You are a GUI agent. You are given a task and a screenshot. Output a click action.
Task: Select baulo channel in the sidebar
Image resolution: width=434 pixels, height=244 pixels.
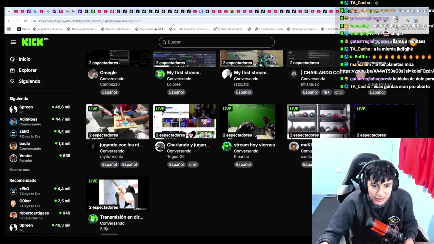[x=40, y=146]
